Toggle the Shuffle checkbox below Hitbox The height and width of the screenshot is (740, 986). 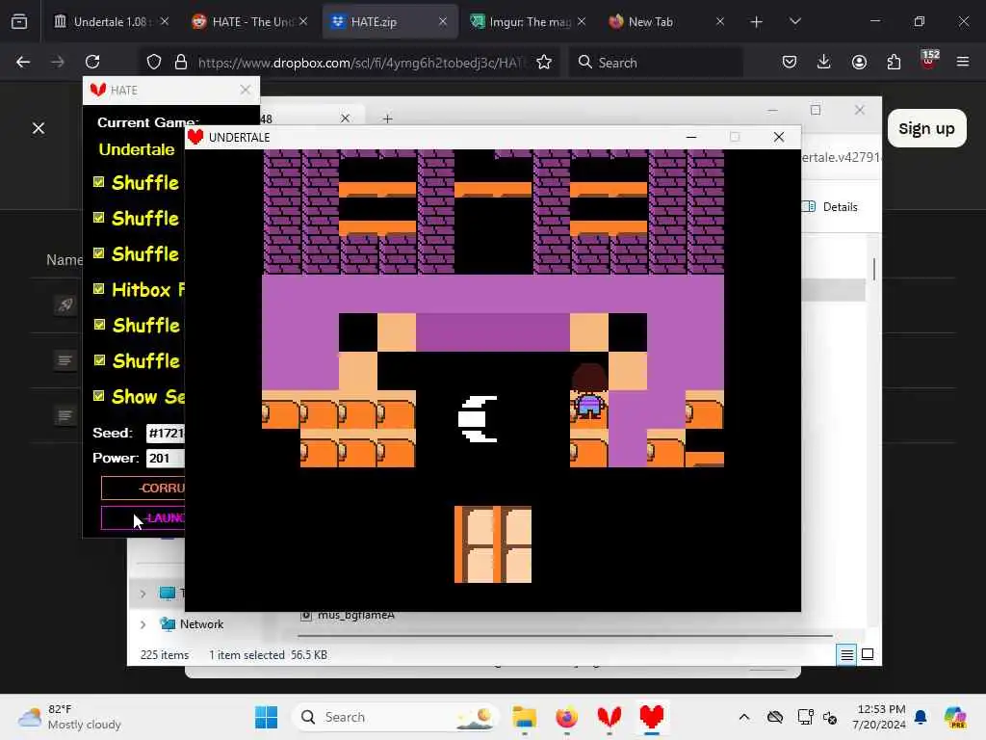[x=99, y=325]
